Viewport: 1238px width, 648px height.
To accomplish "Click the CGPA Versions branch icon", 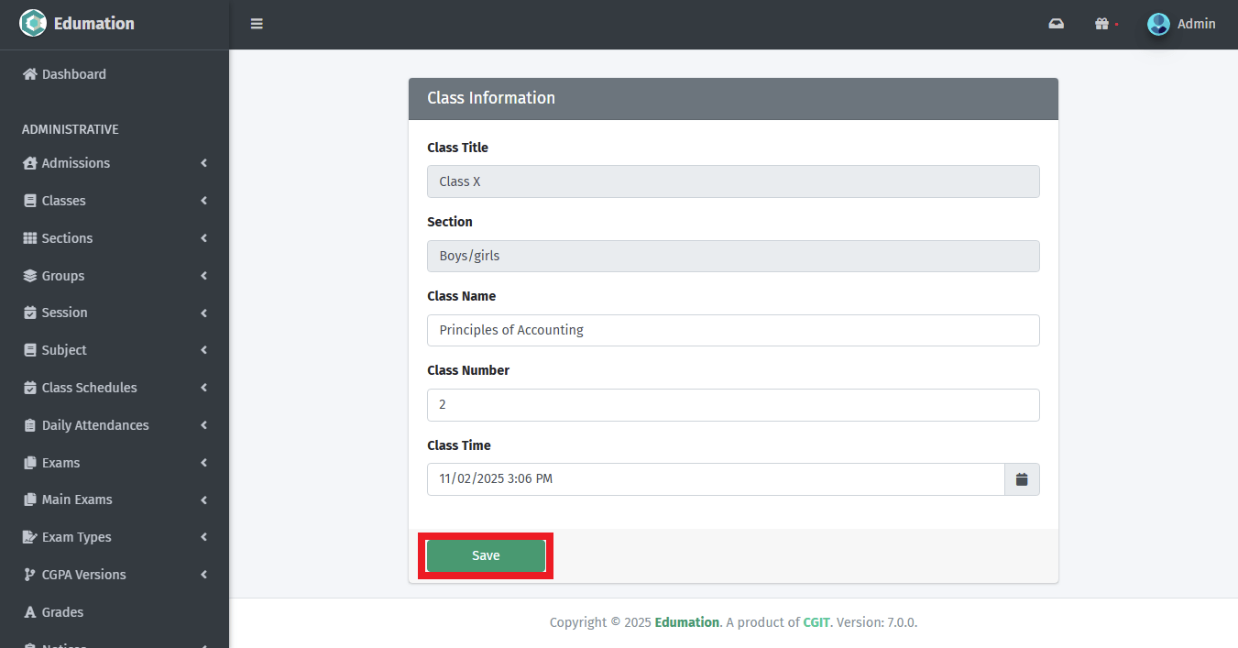I will [x=30, y=575].
